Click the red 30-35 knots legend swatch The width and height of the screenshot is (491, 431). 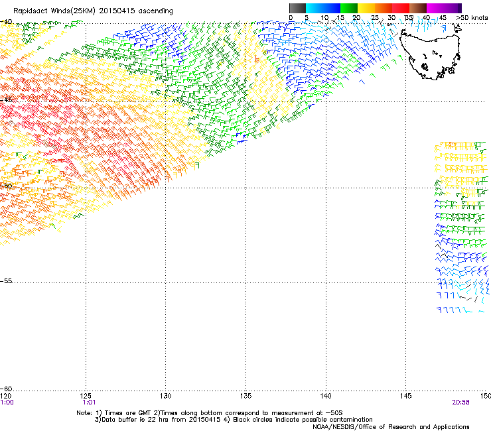pyautogui.click(x=401, y=8)
